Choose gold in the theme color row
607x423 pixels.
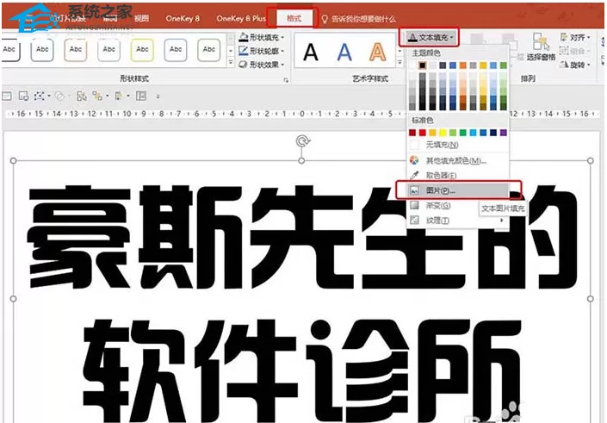[x=483, y=65]
